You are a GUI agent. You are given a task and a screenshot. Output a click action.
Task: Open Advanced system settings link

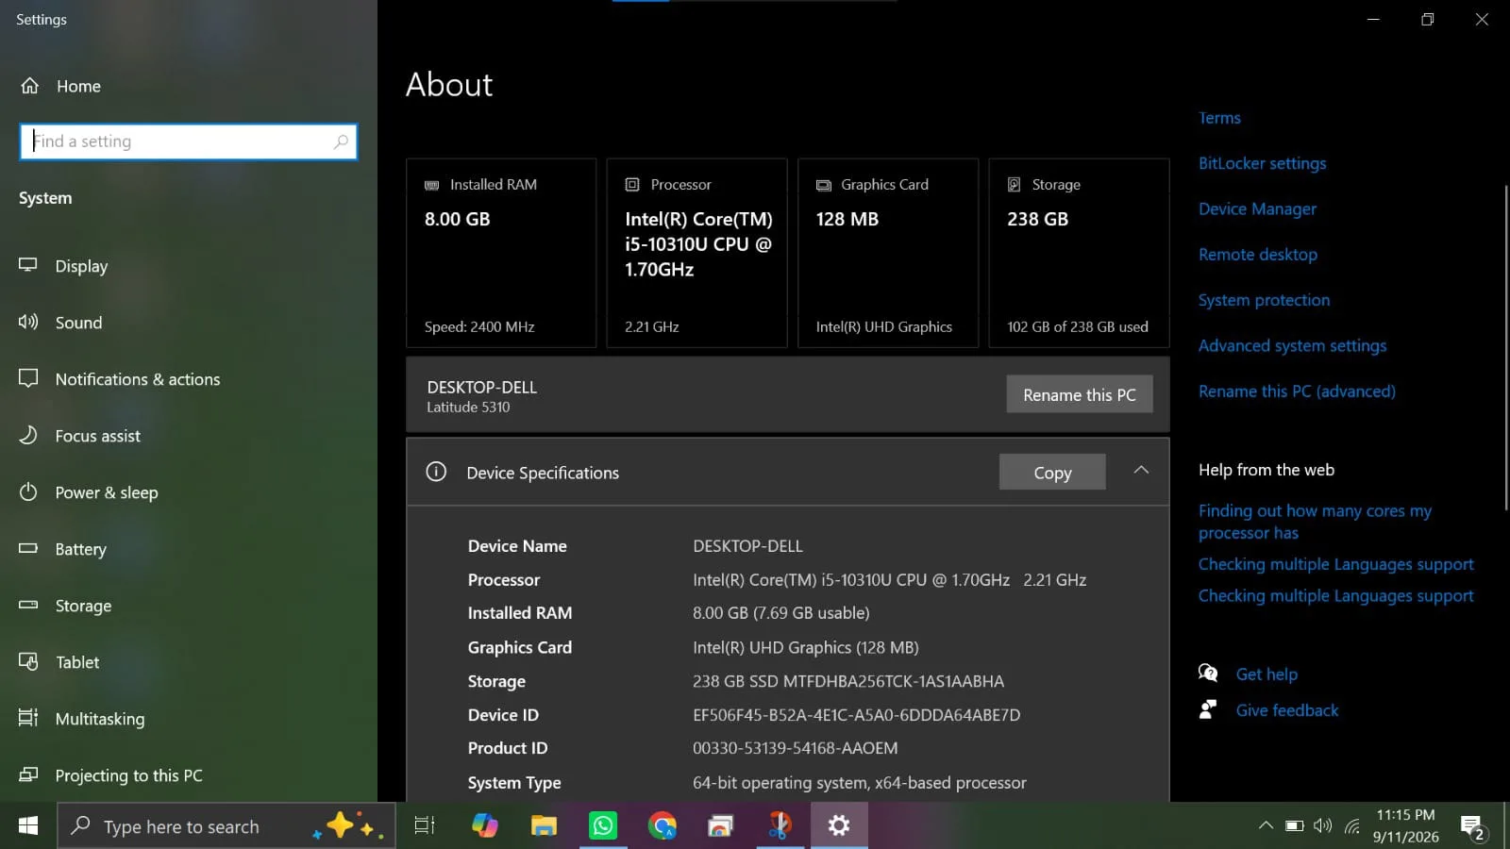[x=1292, y=346]
